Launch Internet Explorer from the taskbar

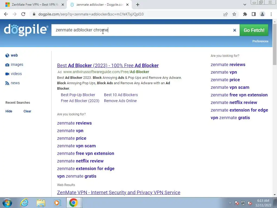click(24, 203)
